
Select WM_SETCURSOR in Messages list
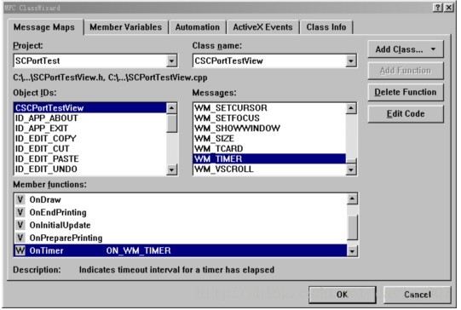coord(269,108)
